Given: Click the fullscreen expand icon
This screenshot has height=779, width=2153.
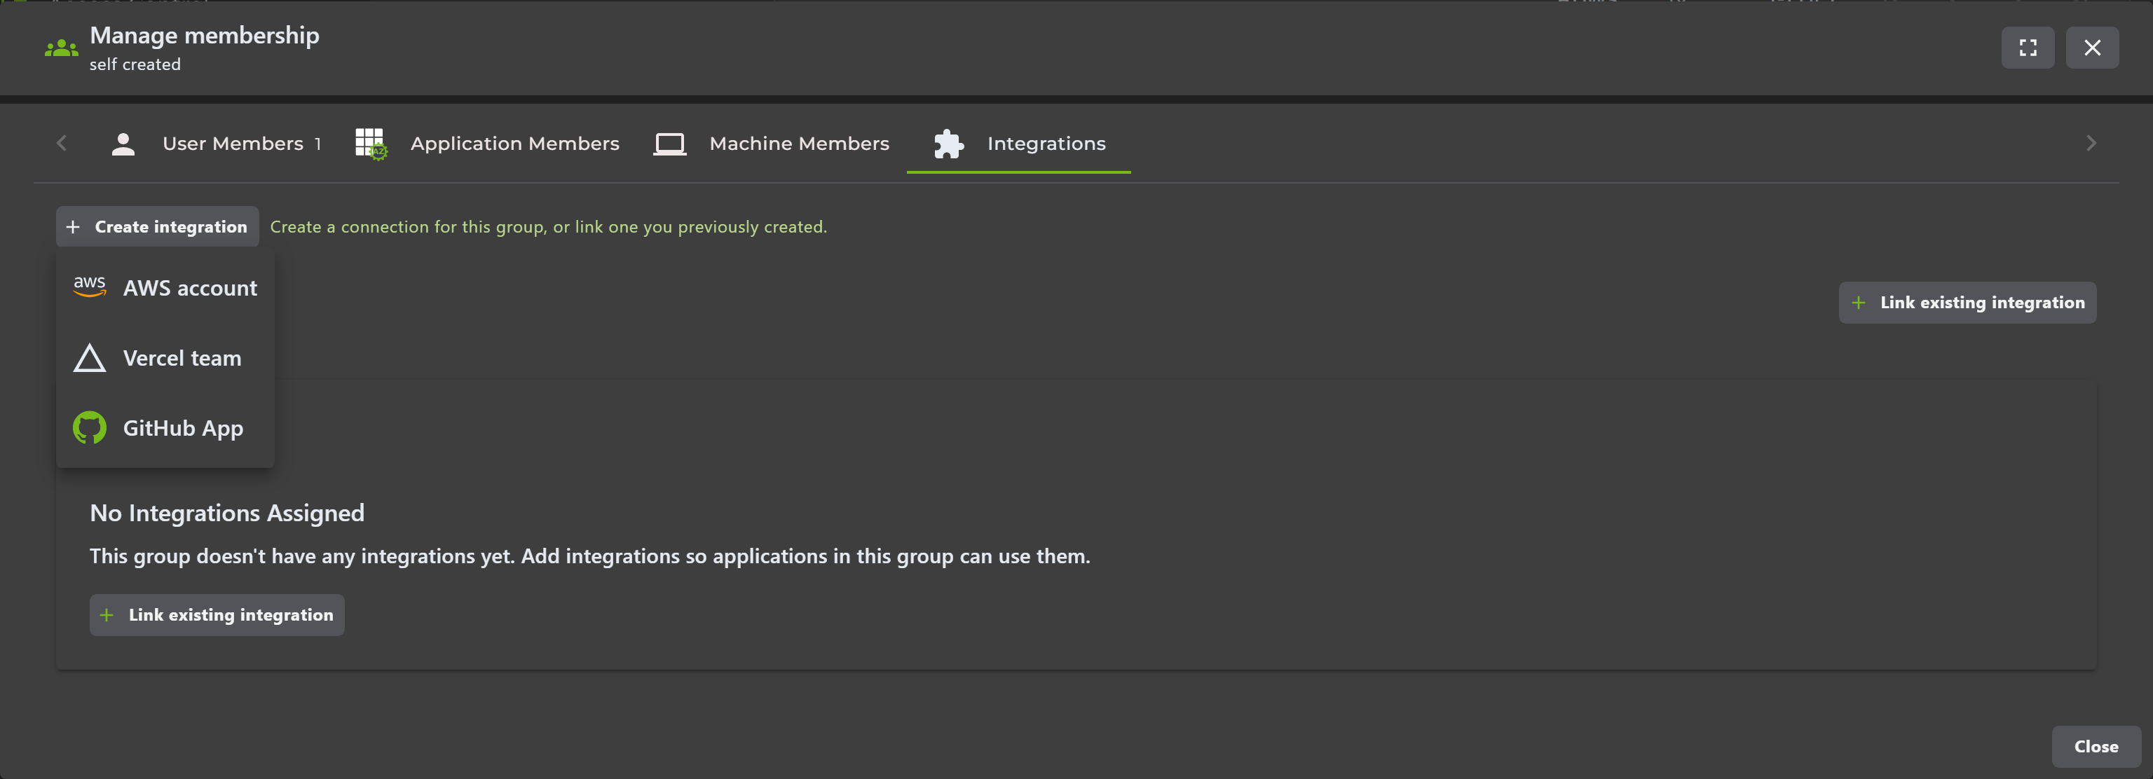Looking at the screenshot, I should click(2027, 48).
